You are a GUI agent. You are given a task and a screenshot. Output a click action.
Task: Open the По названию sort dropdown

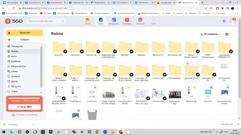[211, 34]
